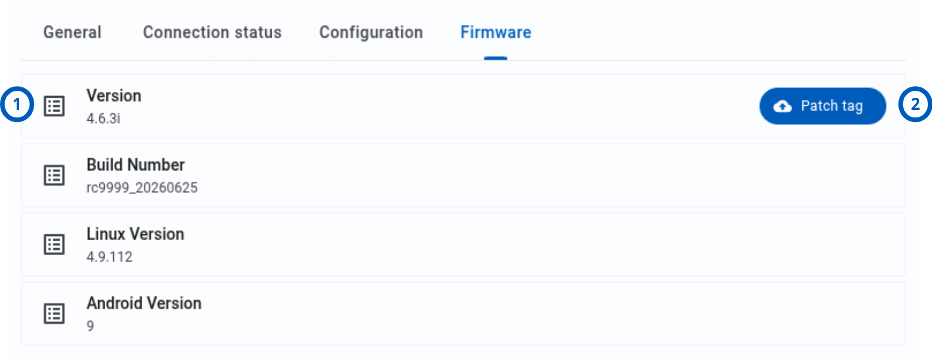Image resolution: width=932 pixels, height=358 pixels.
Task: Select the Build Number row heading
Action: pos(136,165)
